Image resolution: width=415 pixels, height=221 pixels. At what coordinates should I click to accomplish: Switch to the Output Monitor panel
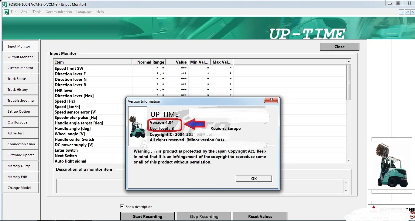tap(21, 57)
